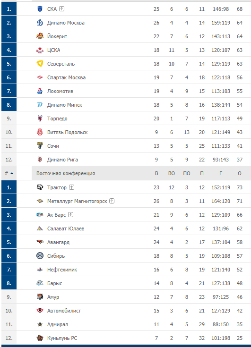Sort Eastern conference by В wins column
The width and height of the screenshot is (251, 347).
(x=156, y=173)
